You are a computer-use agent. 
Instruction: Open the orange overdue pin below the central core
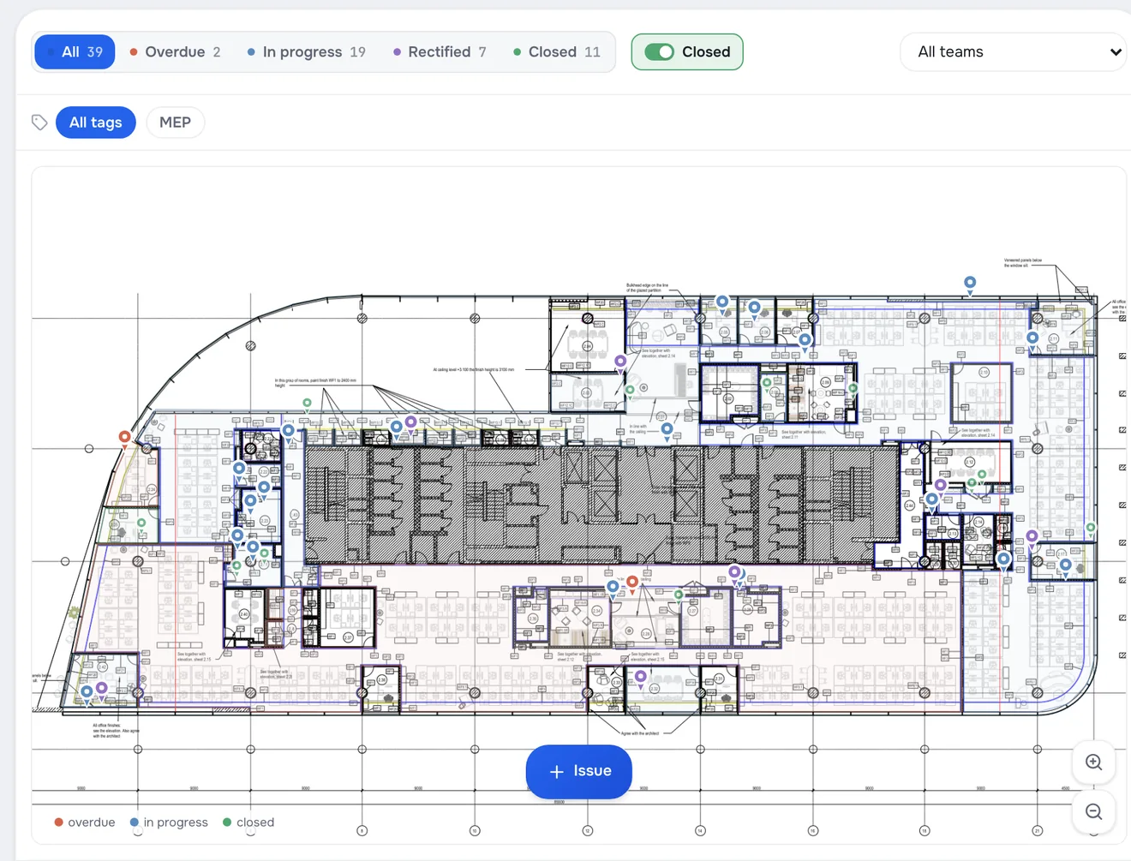(x=632, y=583)
